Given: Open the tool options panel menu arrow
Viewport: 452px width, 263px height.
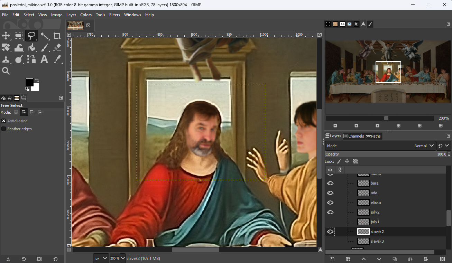Looking at the screenshot, I should pyautogui.click(x=61, y=98).
